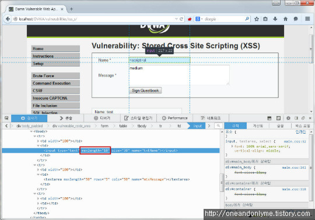The image size is (315, 220).
Task: Click the search magnifier in search box
Action: point(247,19)
